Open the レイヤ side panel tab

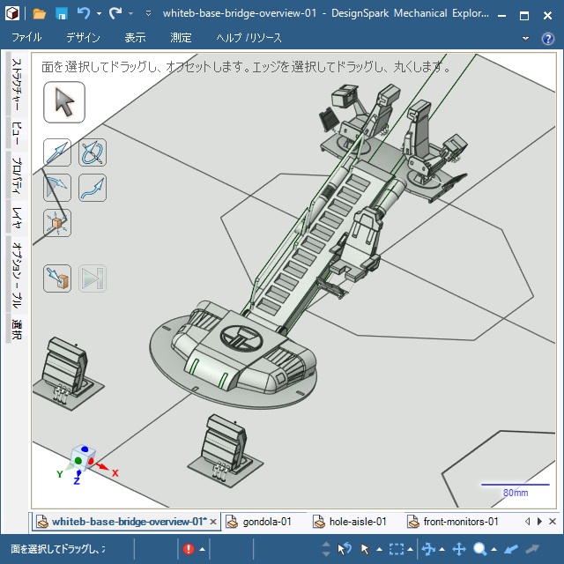[16, 218]
